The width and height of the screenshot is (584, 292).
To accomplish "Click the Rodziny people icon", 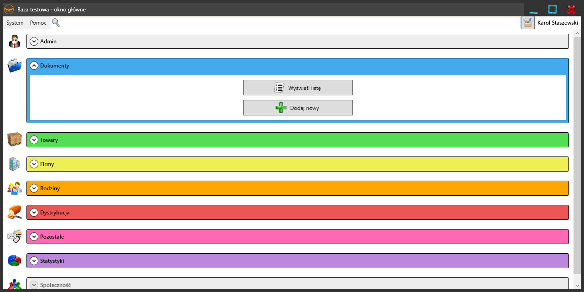I will pos(15,188).
